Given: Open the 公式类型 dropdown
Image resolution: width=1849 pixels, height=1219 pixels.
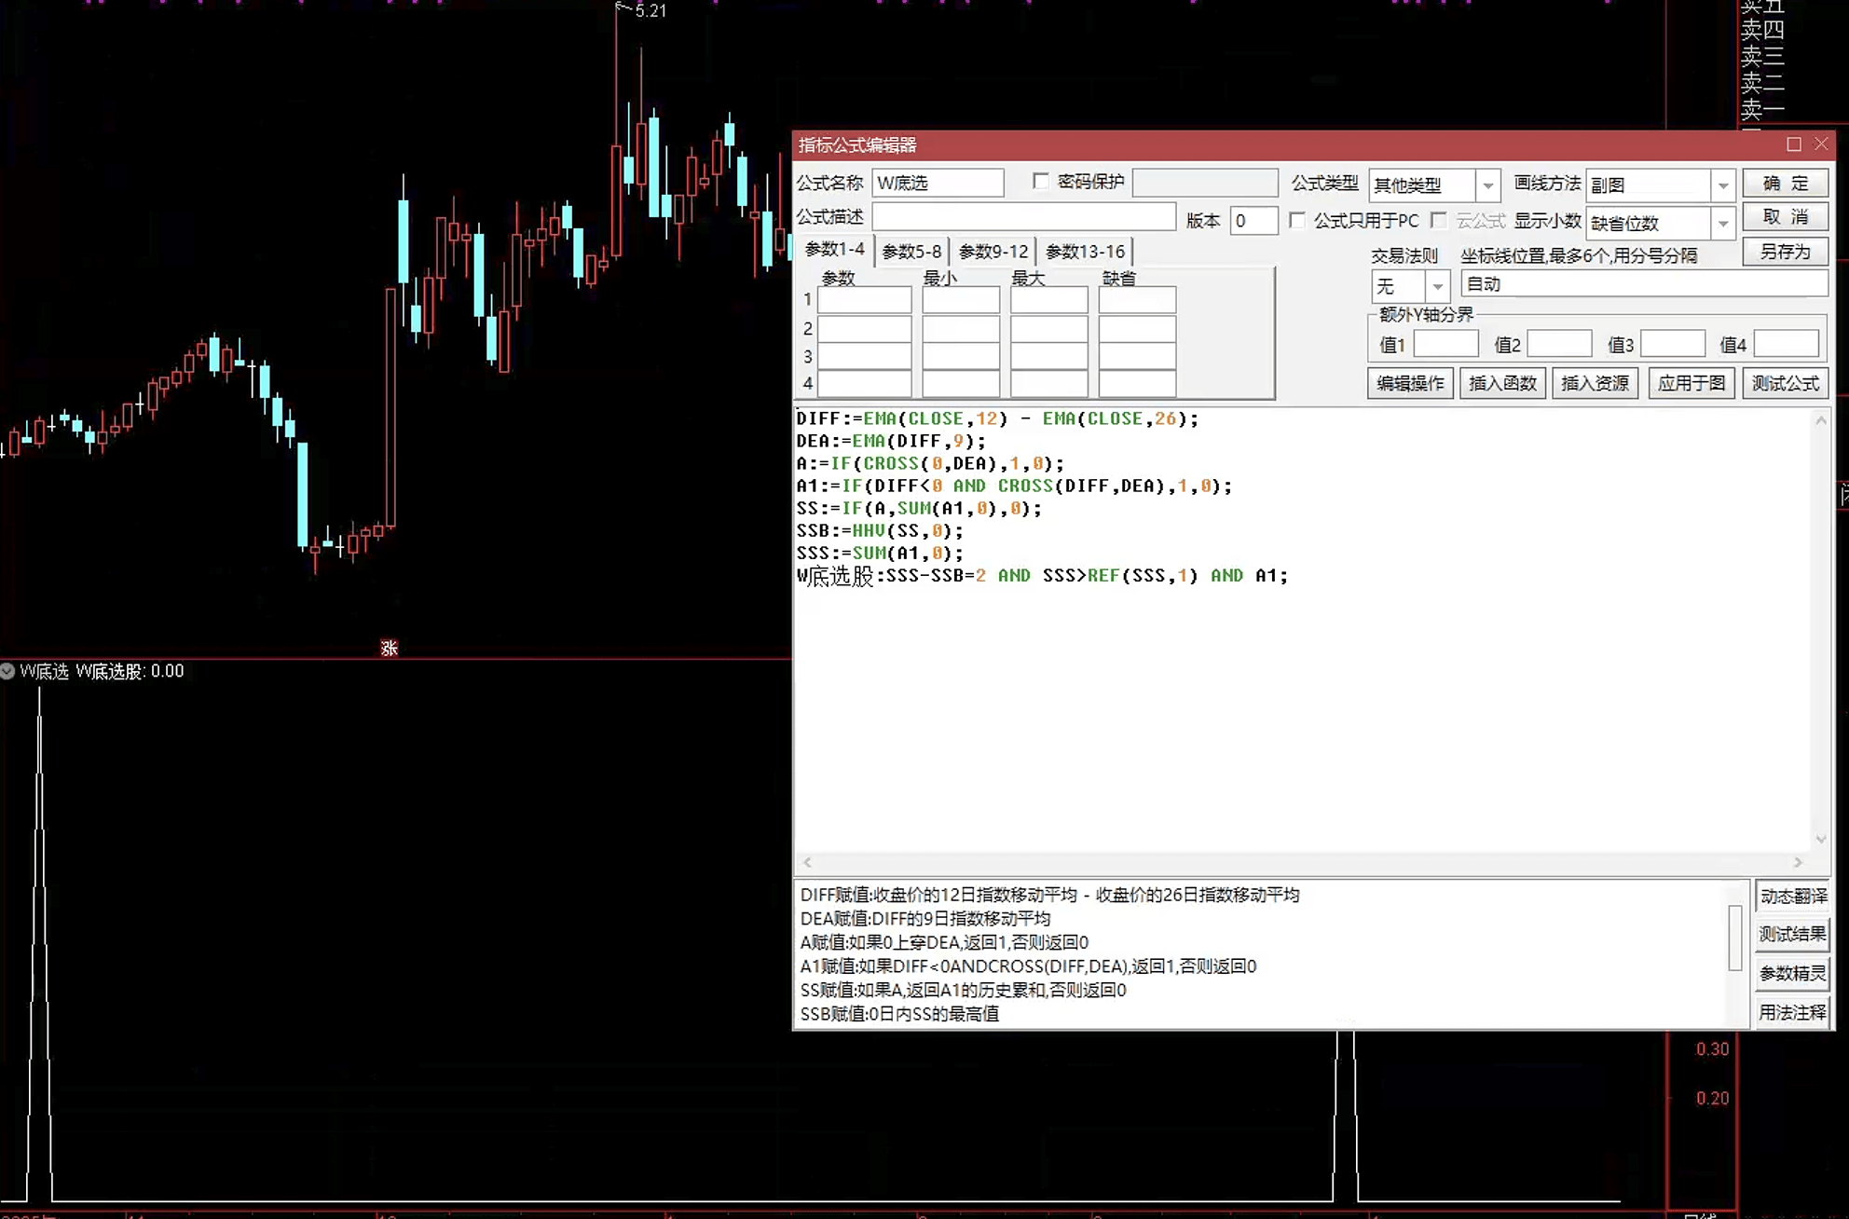Looking at the screenshot, I should [x=1487, y=185].
